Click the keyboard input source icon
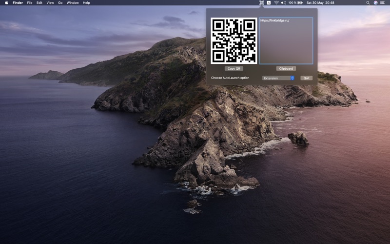The height and width of the screenshot is (244, 390). pos(269,3)
